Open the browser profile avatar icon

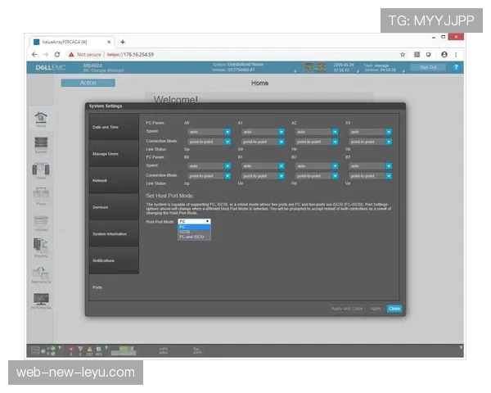(444, 55)
